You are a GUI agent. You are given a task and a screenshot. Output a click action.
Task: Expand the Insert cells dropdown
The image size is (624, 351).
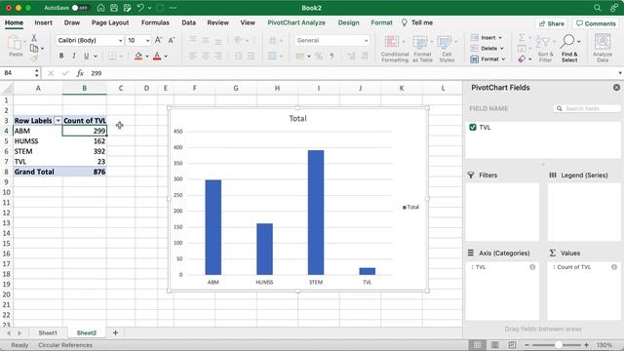click(x=500, y=37)
